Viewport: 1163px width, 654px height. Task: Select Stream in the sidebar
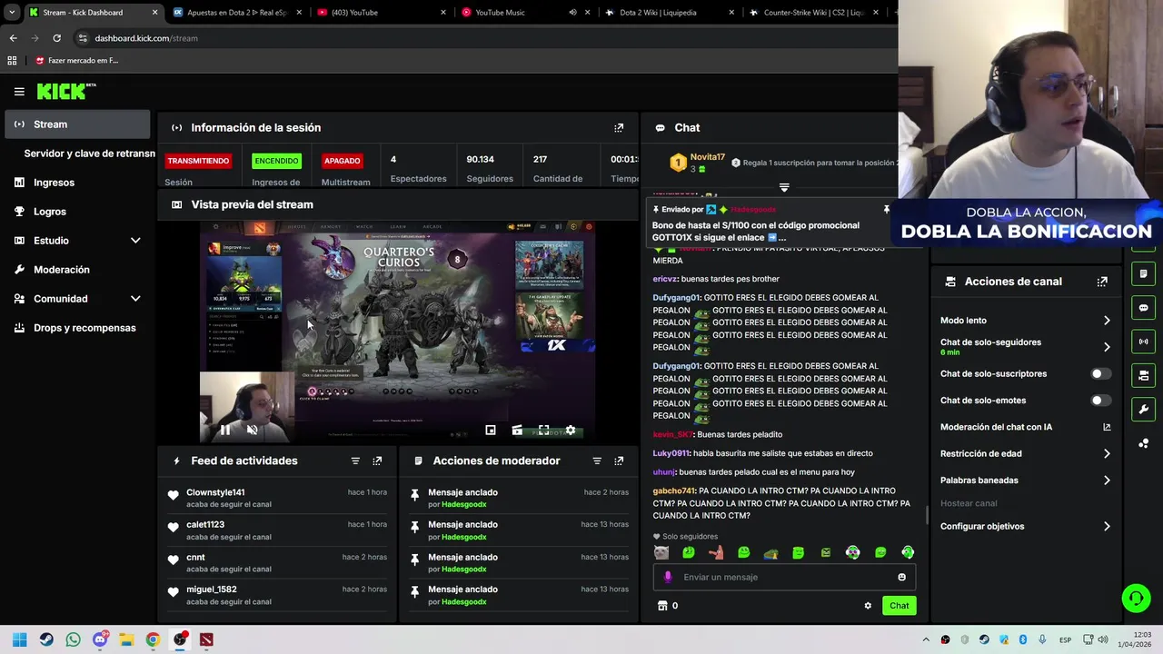pos(76,124)
